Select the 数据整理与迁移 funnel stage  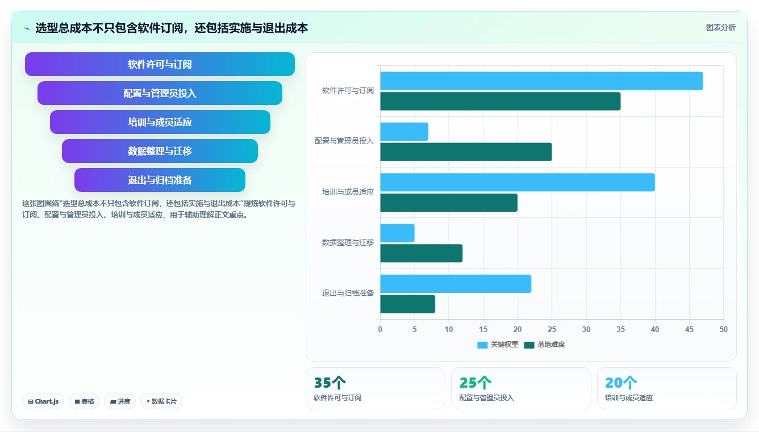point(160,151)
